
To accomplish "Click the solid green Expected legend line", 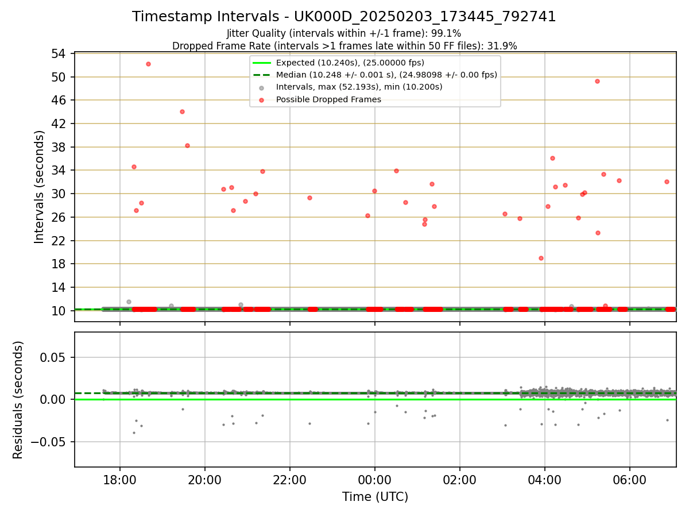I will (x=262, y=63).
